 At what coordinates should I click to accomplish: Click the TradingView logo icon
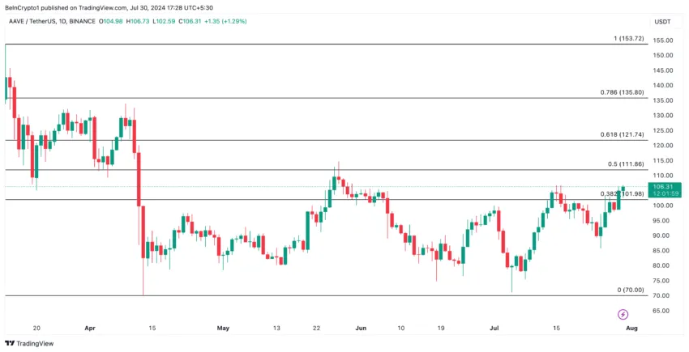pyautogui.click(x=11, y=343)
